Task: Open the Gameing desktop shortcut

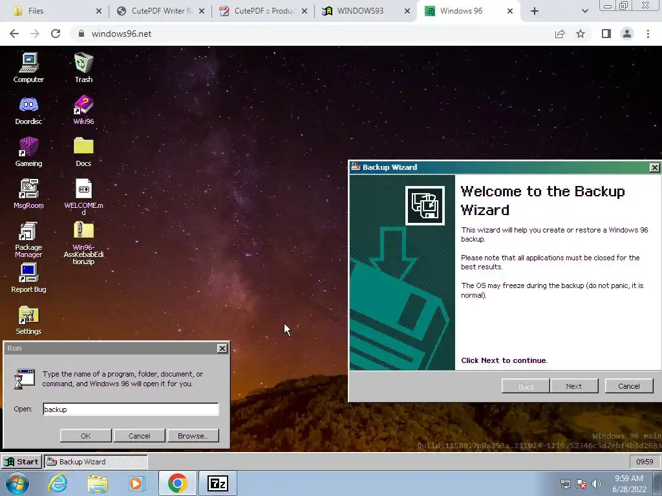Action: pyautogui.click(x=28, y=152)
